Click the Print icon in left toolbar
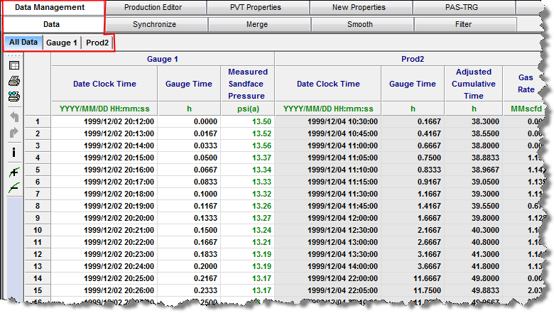The height and width of the screenshot is (313, 554). coord(13,81)
